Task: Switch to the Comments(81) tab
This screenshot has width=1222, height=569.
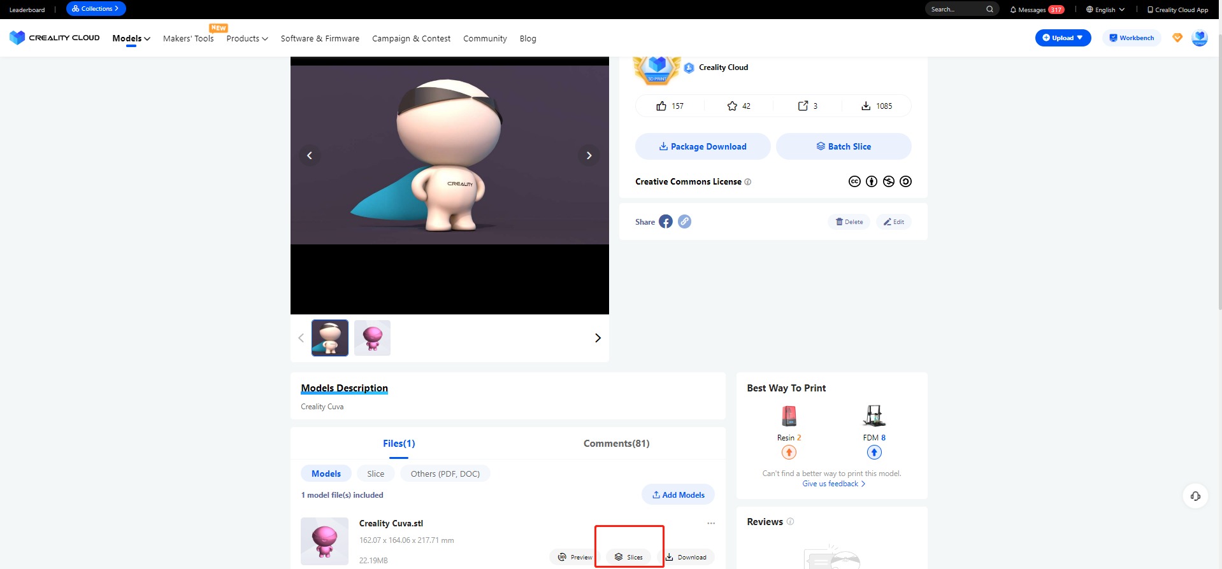Action: [616, 444]
